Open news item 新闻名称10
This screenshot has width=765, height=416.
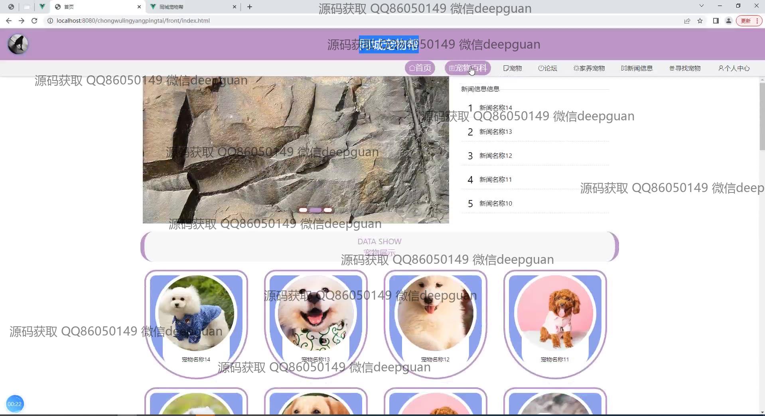(x=495, y=203)
